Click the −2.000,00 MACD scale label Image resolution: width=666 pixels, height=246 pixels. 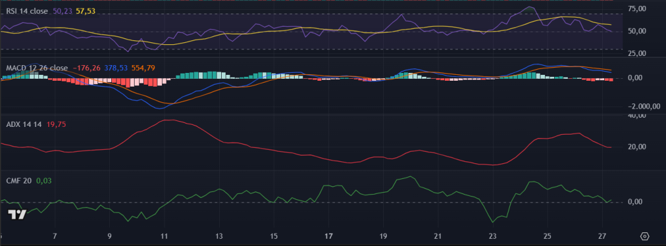click(x=643, y=106)
